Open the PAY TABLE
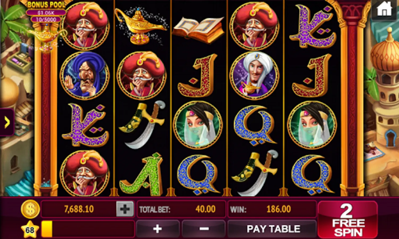Viewport: 399px width, 239px height. [x=273, y=229]
